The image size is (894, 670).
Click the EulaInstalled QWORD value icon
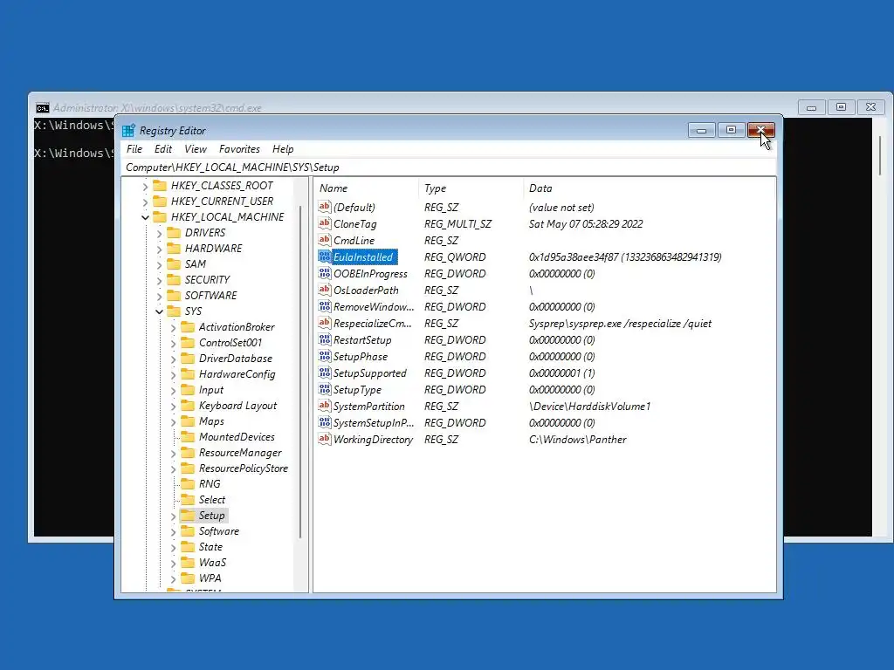pyautogui.click(x=325, y=257)
